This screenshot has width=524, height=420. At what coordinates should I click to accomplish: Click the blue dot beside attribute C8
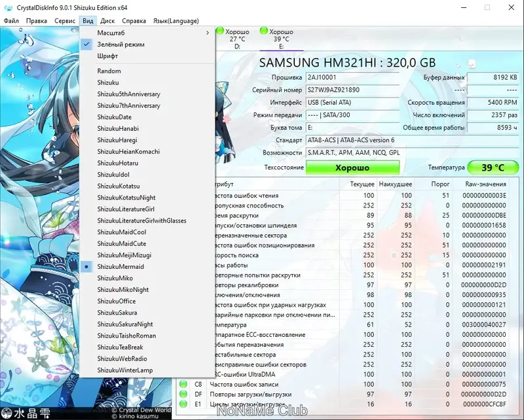pos(183,384)
